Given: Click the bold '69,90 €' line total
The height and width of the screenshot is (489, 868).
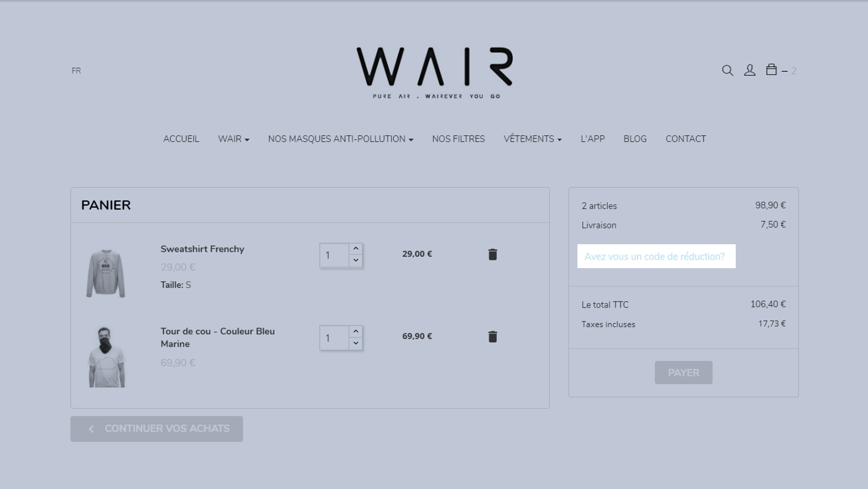Looking at the screenshot, I should [417, 336].
